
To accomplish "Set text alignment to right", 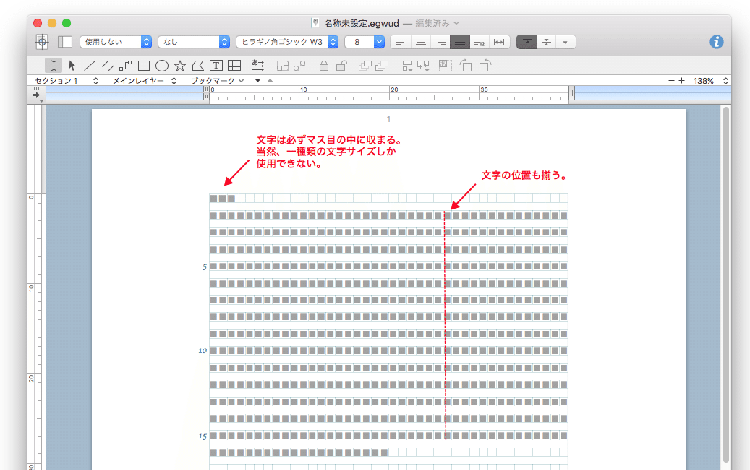I will [440, 42].
